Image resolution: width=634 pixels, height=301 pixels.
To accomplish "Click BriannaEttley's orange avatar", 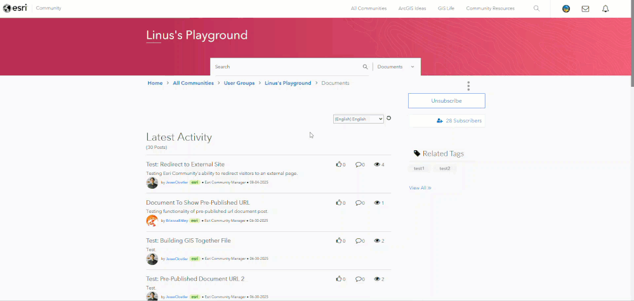I will tap(152, 221).
